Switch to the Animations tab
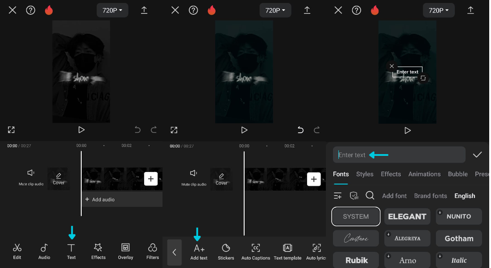491x268 pixels. (424, 174)
